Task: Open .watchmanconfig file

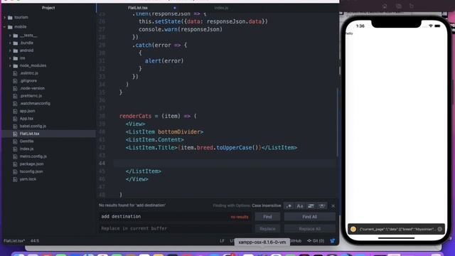Action: click(35, 103)
